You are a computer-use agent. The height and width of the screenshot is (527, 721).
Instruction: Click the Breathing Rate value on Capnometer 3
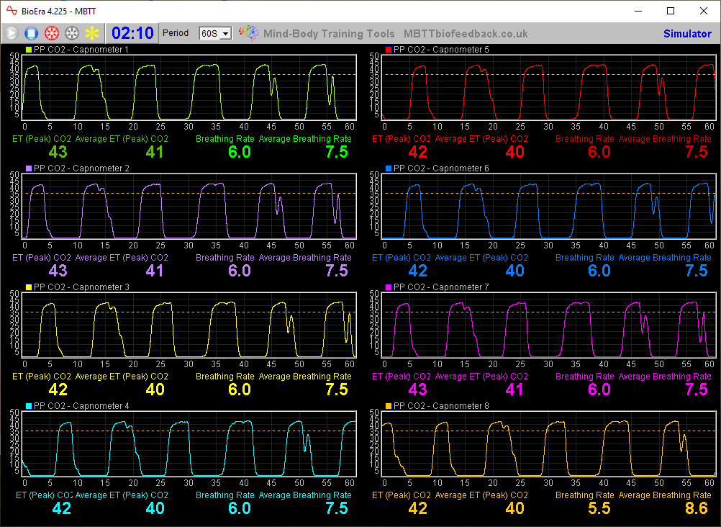coord(240,389)
